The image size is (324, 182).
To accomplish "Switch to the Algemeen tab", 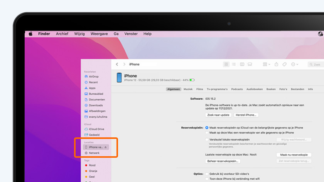I will pos(173,89).
